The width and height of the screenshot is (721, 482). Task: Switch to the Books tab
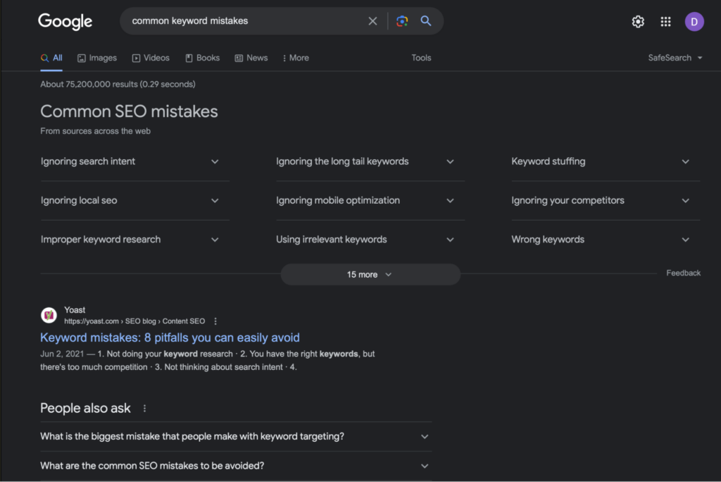point(202,58)
